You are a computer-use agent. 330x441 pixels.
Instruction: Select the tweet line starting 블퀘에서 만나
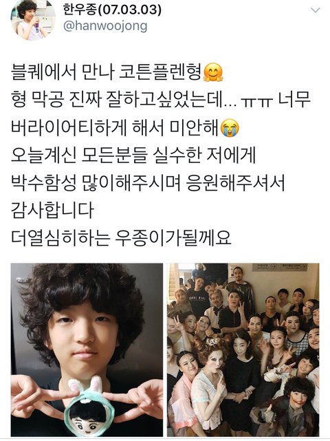point(117,72)
